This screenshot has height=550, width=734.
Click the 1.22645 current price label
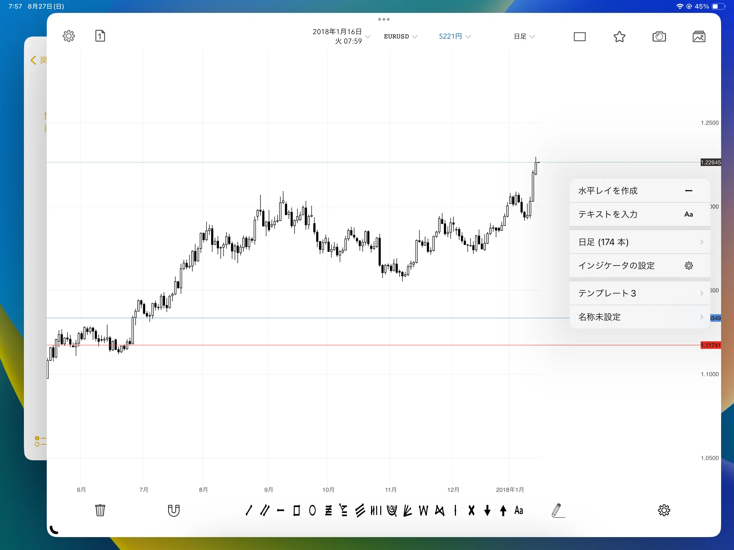(x=710, y=162)
